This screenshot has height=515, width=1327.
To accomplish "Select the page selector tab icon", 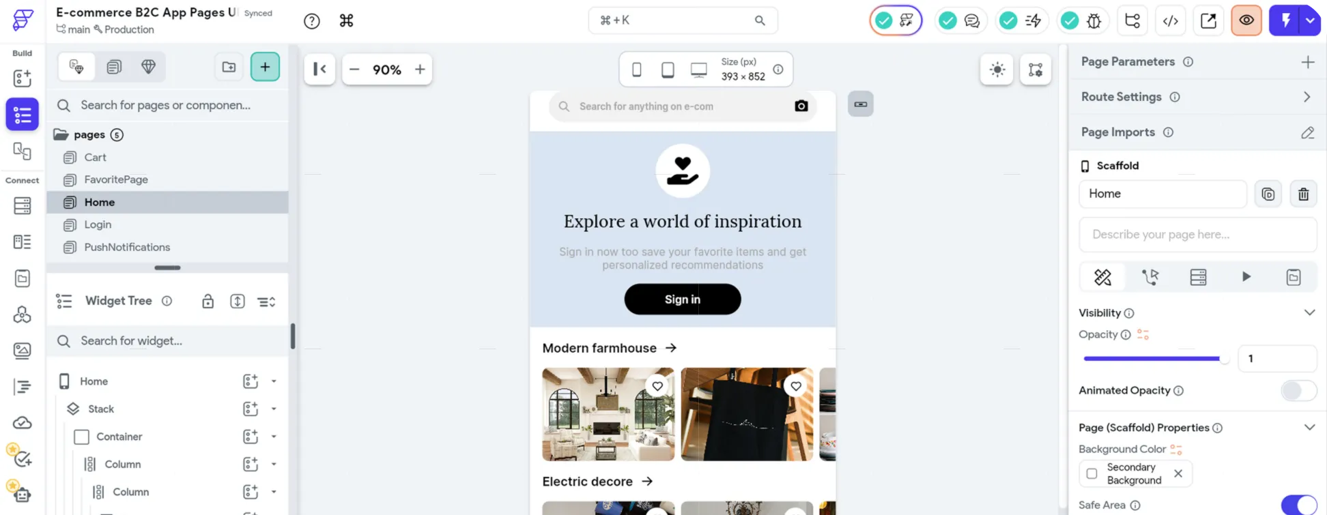I will click(76, 67).
